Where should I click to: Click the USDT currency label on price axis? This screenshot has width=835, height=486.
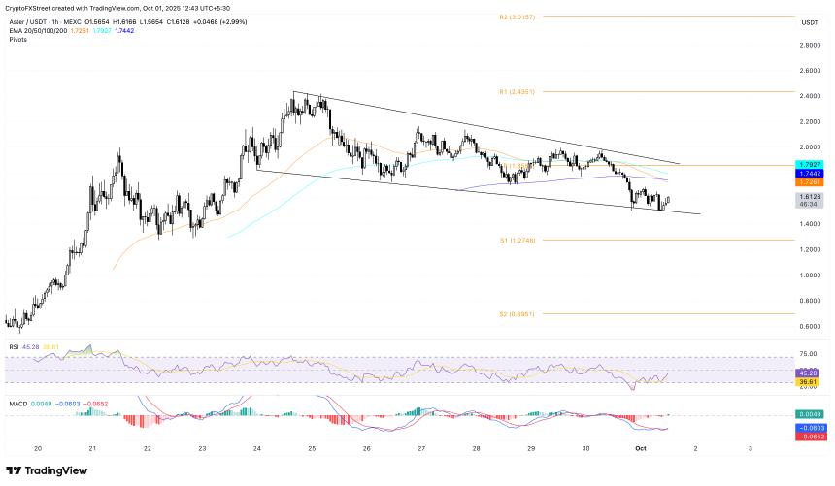[x=809, y=21]
